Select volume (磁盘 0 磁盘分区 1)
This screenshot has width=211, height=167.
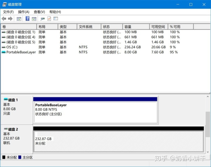[21, 32]
